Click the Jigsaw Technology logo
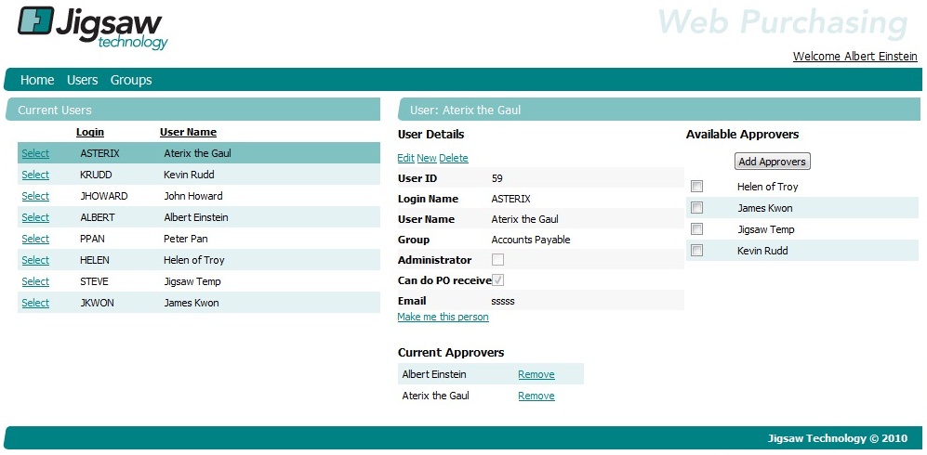 click(x=93, y=28)
